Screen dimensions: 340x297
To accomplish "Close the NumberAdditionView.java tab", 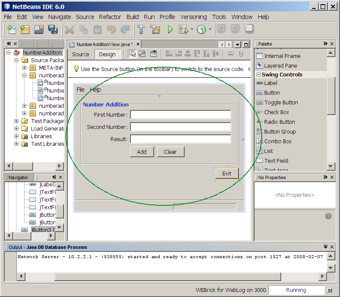I will [x=138, y=44].
